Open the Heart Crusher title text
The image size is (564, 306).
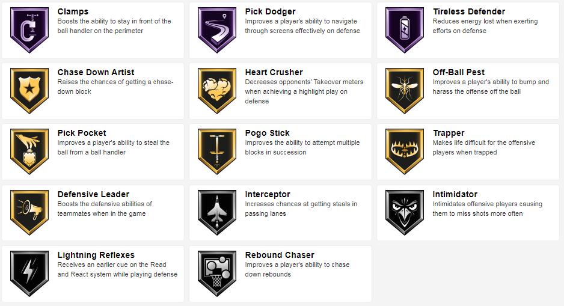[x=274, y=72]
